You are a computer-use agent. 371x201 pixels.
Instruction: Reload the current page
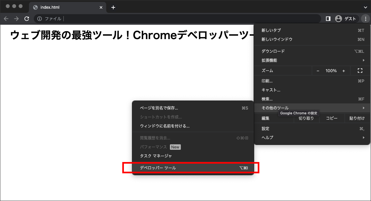(x=27, y=19)
